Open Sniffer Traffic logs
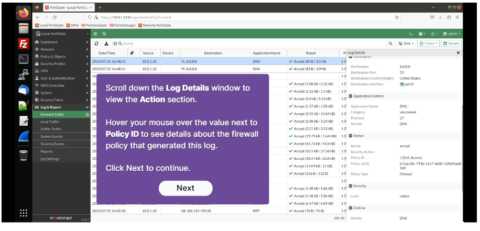 (x=61, y=129)
